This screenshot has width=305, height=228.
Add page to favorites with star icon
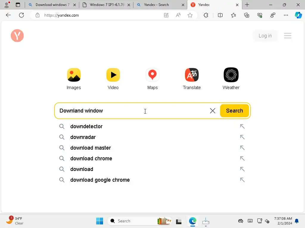190,15
